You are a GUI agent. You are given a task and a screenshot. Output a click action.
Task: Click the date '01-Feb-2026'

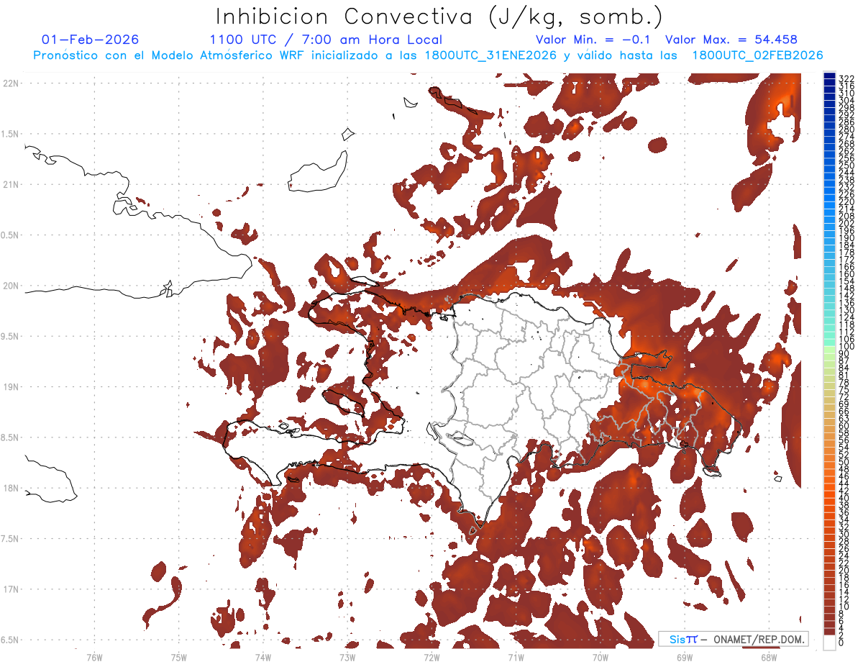pyautogui.click(x=91, y=40)
